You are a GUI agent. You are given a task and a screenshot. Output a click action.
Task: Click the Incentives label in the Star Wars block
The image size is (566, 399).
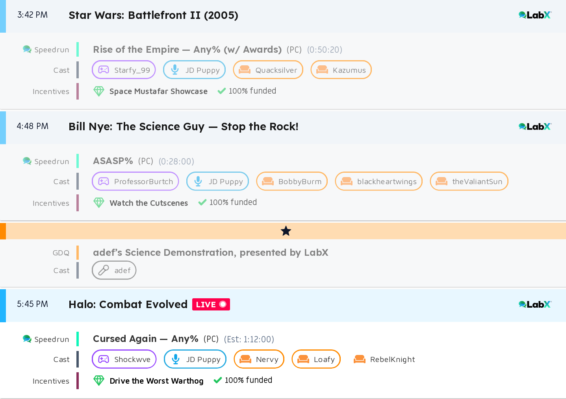51,92
